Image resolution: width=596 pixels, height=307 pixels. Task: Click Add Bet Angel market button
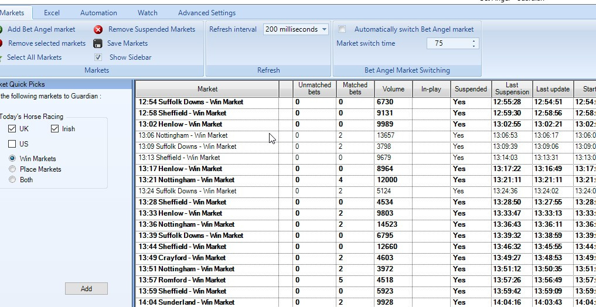[41, 29]
